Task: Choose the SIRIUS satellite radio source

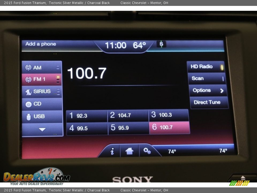Action: (x=42, y=92)
